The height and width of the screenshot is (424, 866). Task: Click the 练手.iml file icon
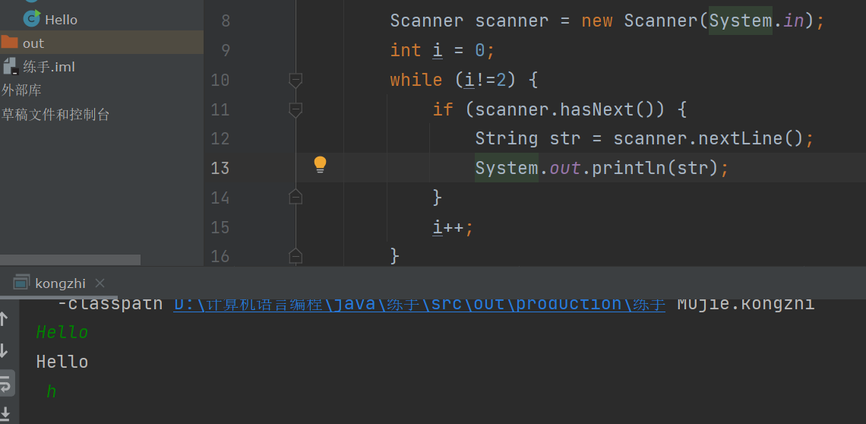tap(10, 66)
